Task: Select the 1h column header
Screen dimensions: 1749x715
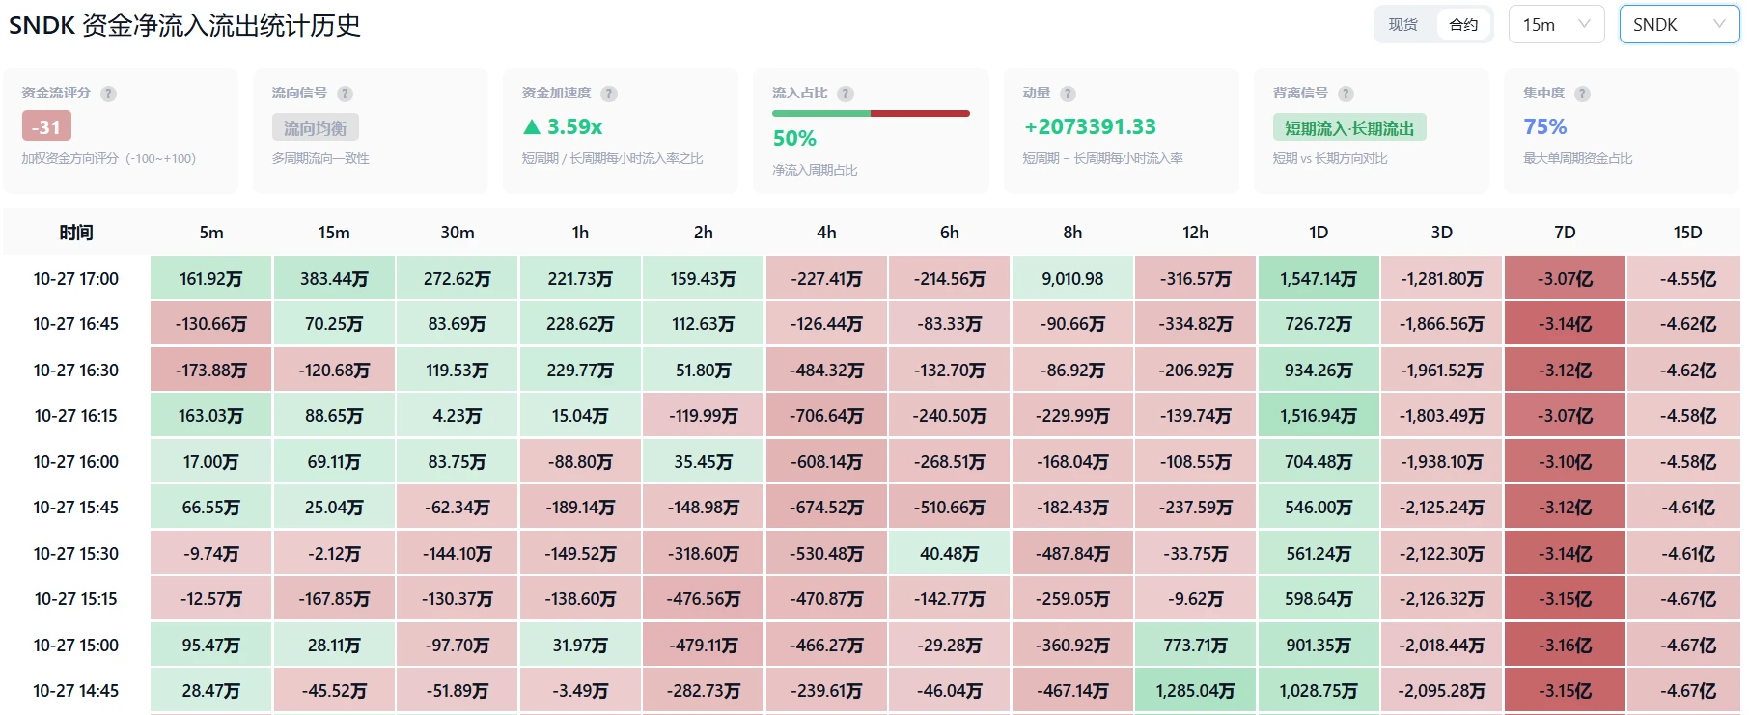Action: (x=580, y=233)
